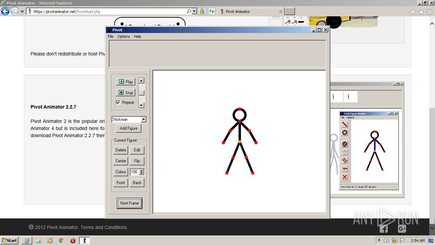Click the security lock icon in address bar
Viewport: 435px width, 245px height.
[x=202, y=11]
